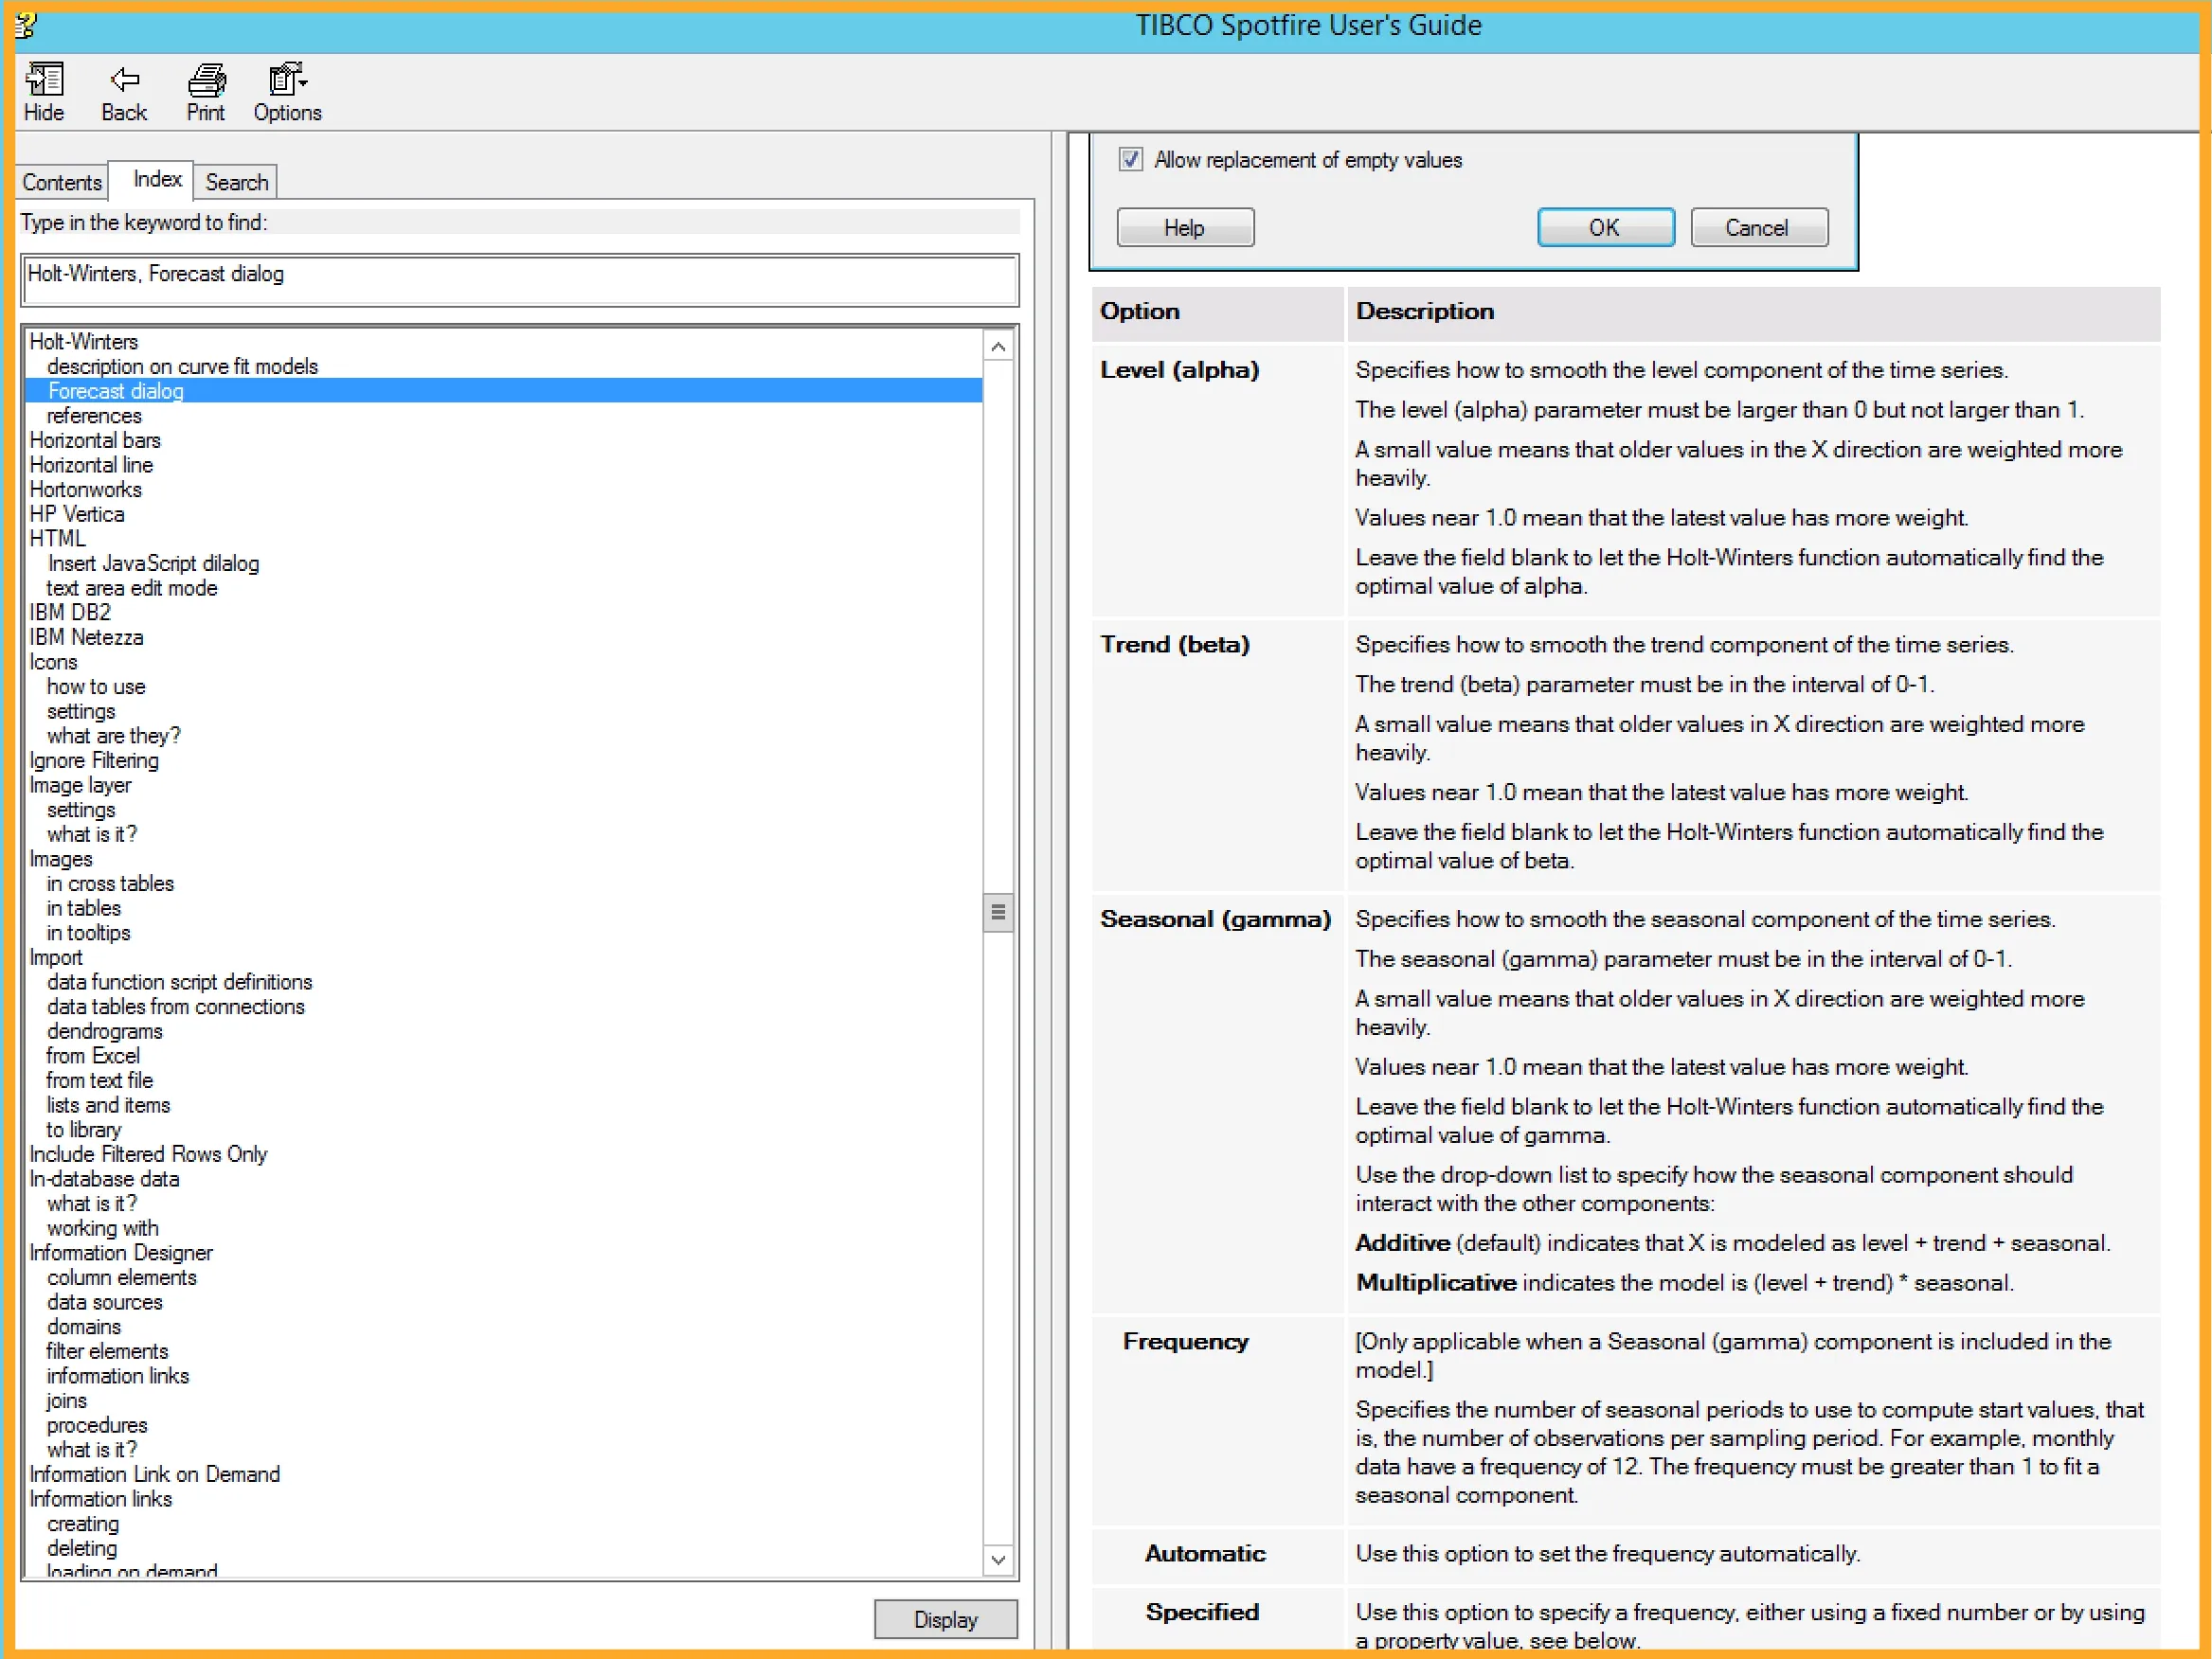Viewport: 2212px width, 1659px height.
Task: Select the 'in tables' entry
Action: 84,908
